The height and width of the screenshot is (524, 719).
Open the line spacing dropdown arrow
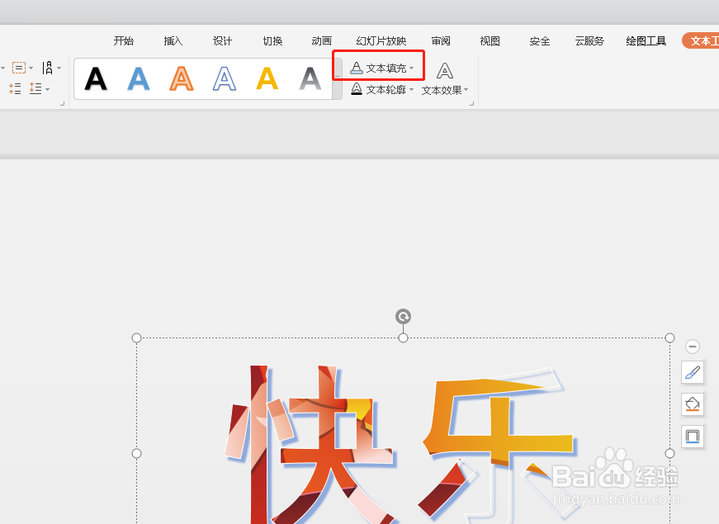(x=47, y=89)
